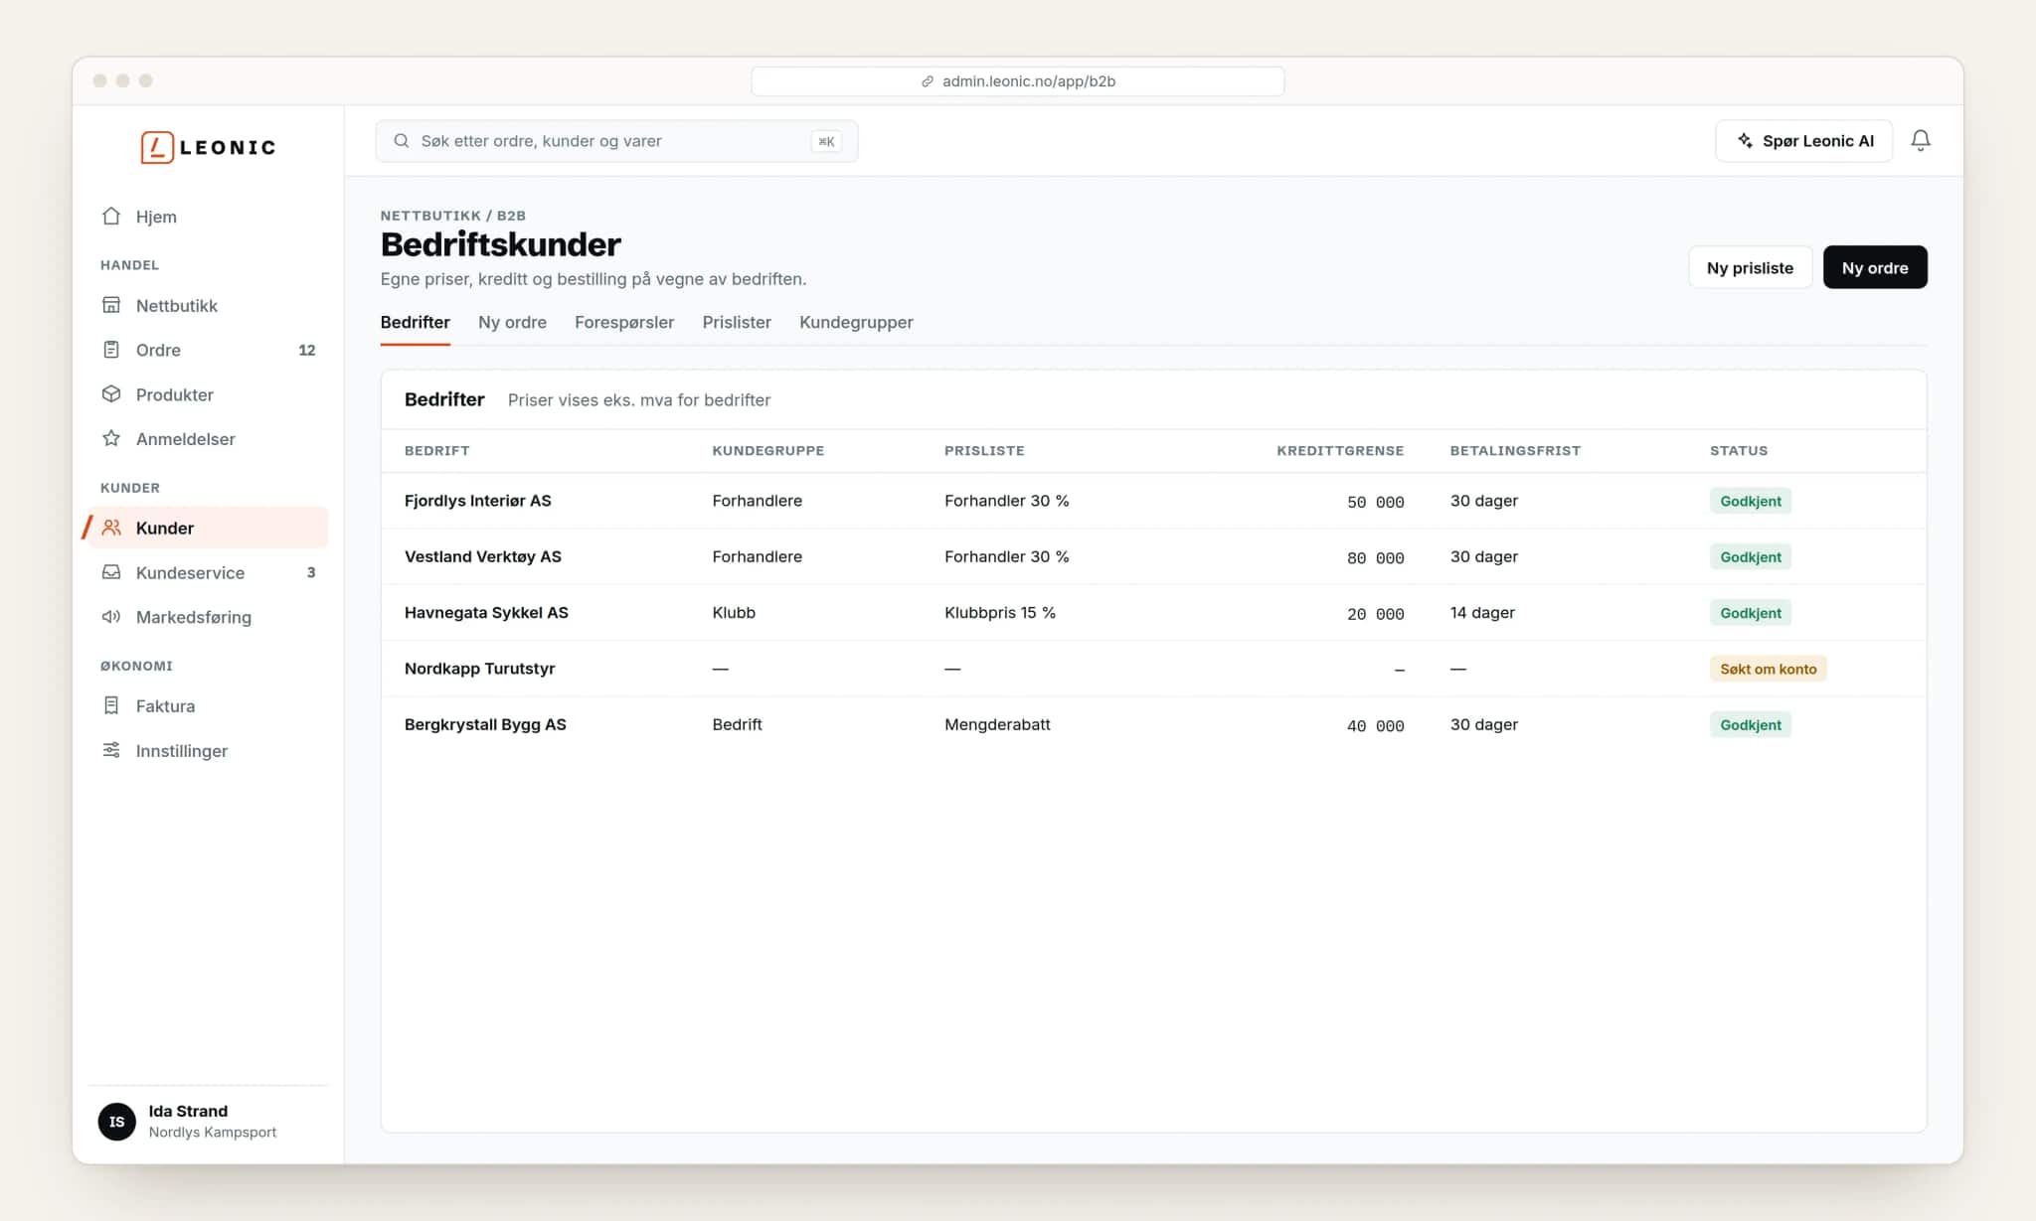Image resolution: width=2036 pixels, height=1221 pixels.
Task: Switch to the Ny ordre tab
Action: 512,322
